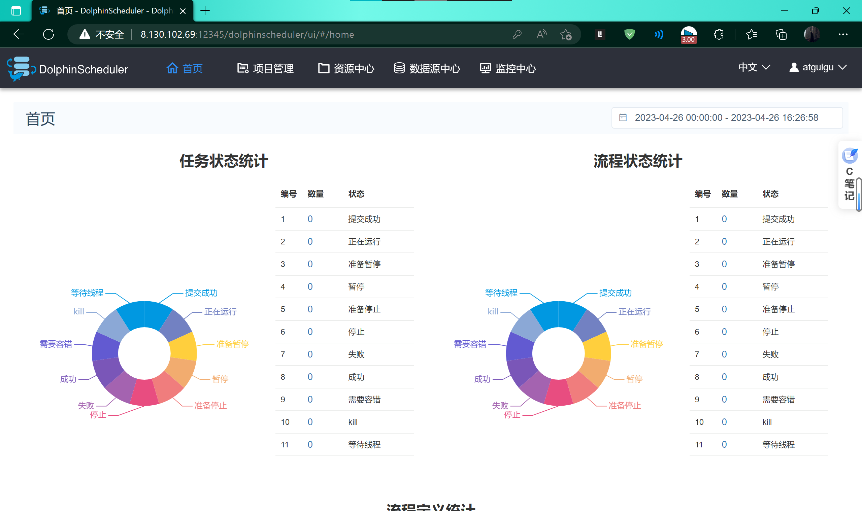Click the DolphinScheduler dolphin logo

click(x=21, y=68)
